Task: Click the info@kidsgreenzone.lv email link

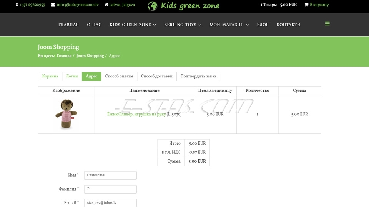Action: pos(78,5)
